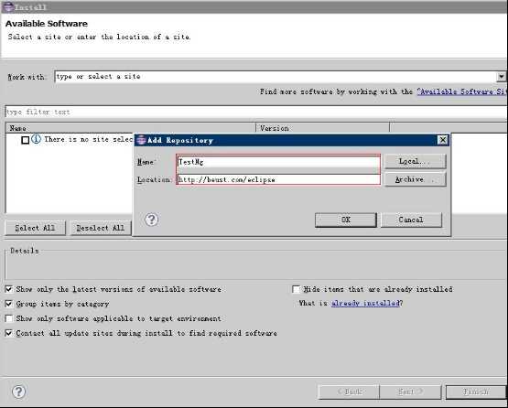
Task: Click the help icon at Install window bottom
Action: pyautogui.click(x=19, y=392)
